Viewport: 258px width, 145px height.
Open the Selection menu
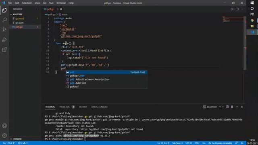[27, 3]
